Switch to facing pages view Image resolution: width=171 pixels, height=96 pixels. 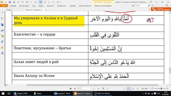point(133,89)
